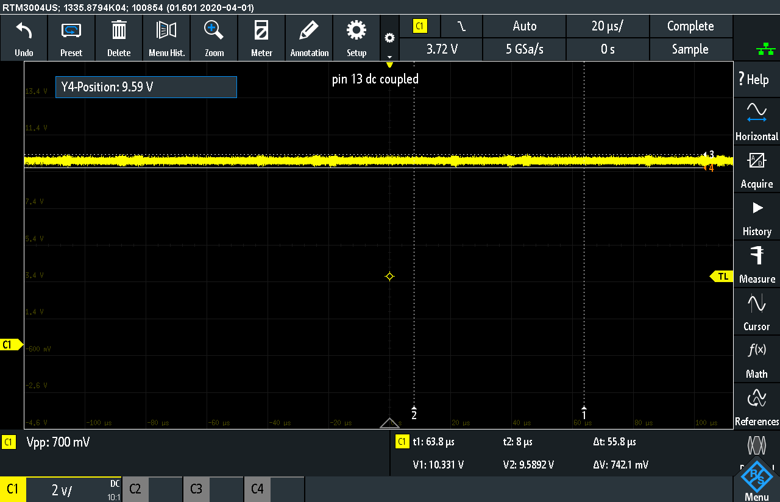The height and width of the screenshot is (502, 780).
Task: Open the Math f(x) menu
Action: (x=756, y=359)
